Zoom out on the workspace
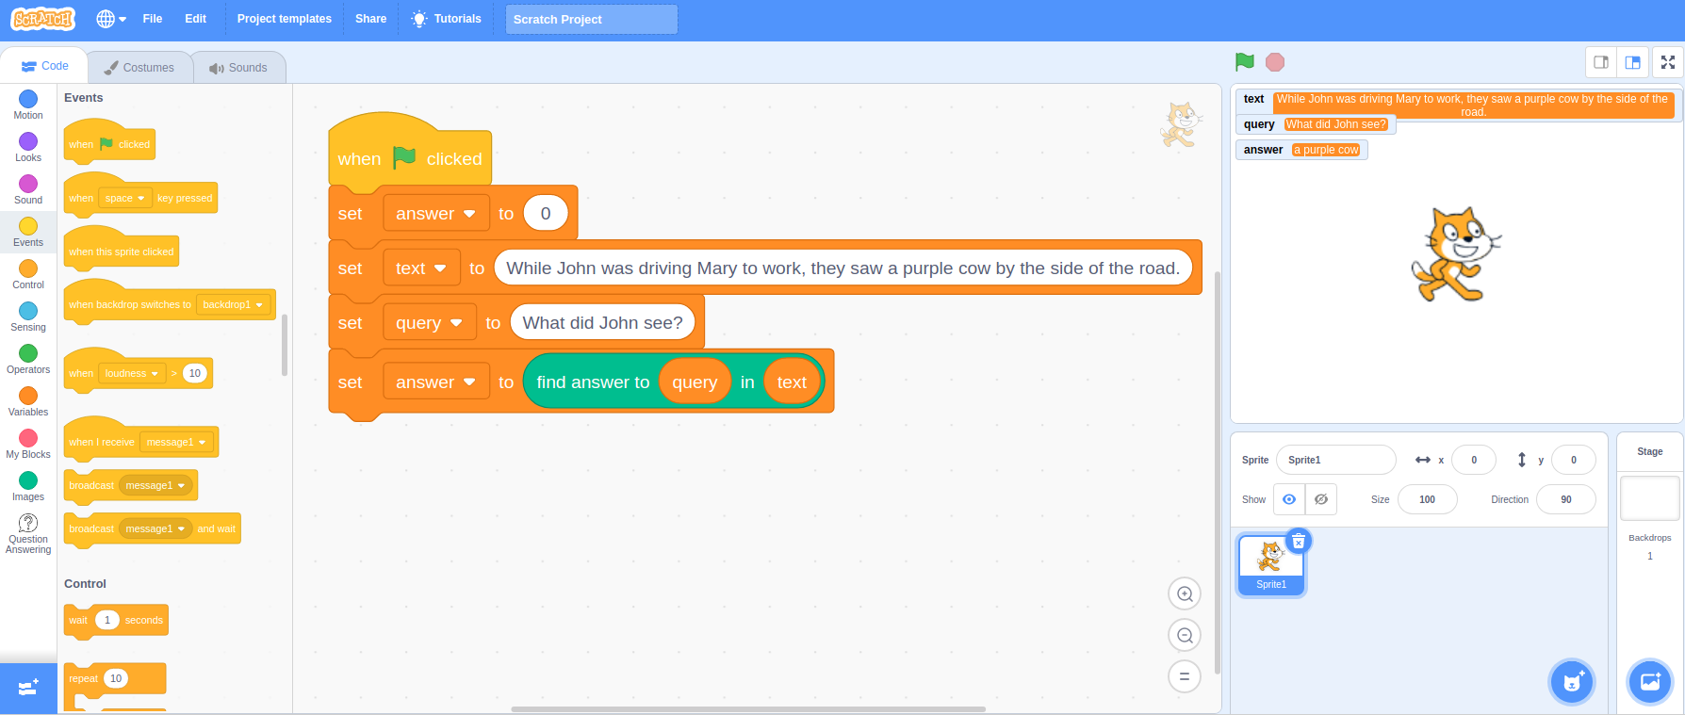Image resolution: width=1685 pixels, height=715 pixels. 1185,635
